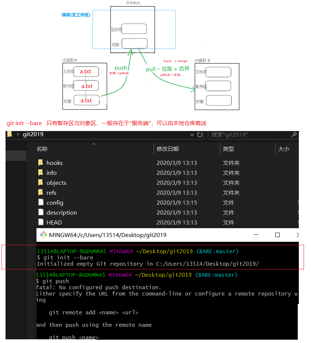
Task: Click the Git Bash MINGW64 title bar icon
Action: [x=43, y=235]
